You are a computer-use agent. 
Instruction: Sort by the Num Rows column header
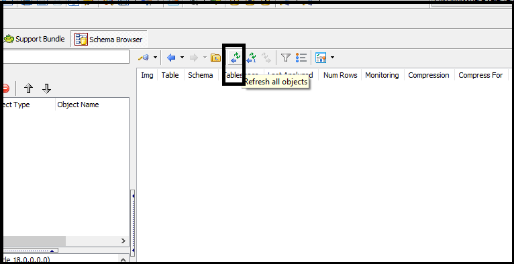[x=340, y=75]
